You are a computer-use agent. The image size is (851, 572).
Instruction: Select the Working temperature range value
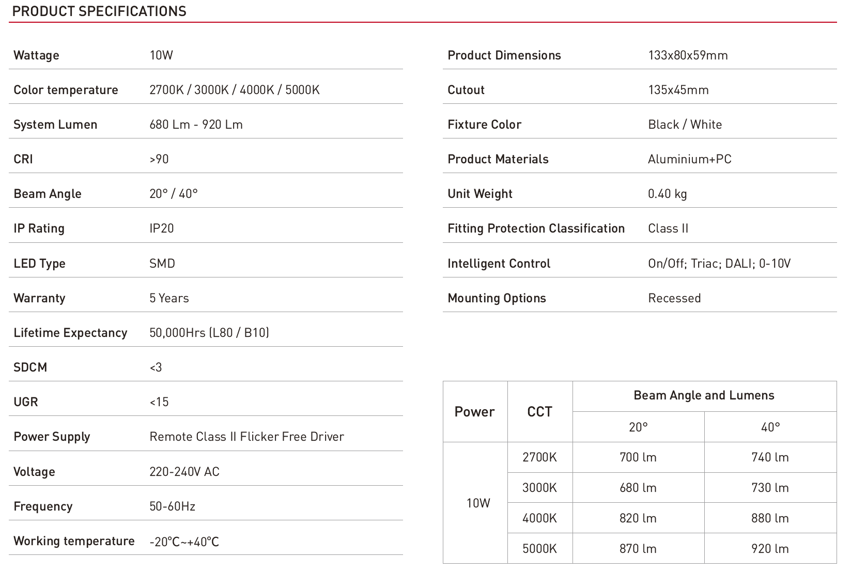point(184,542)
